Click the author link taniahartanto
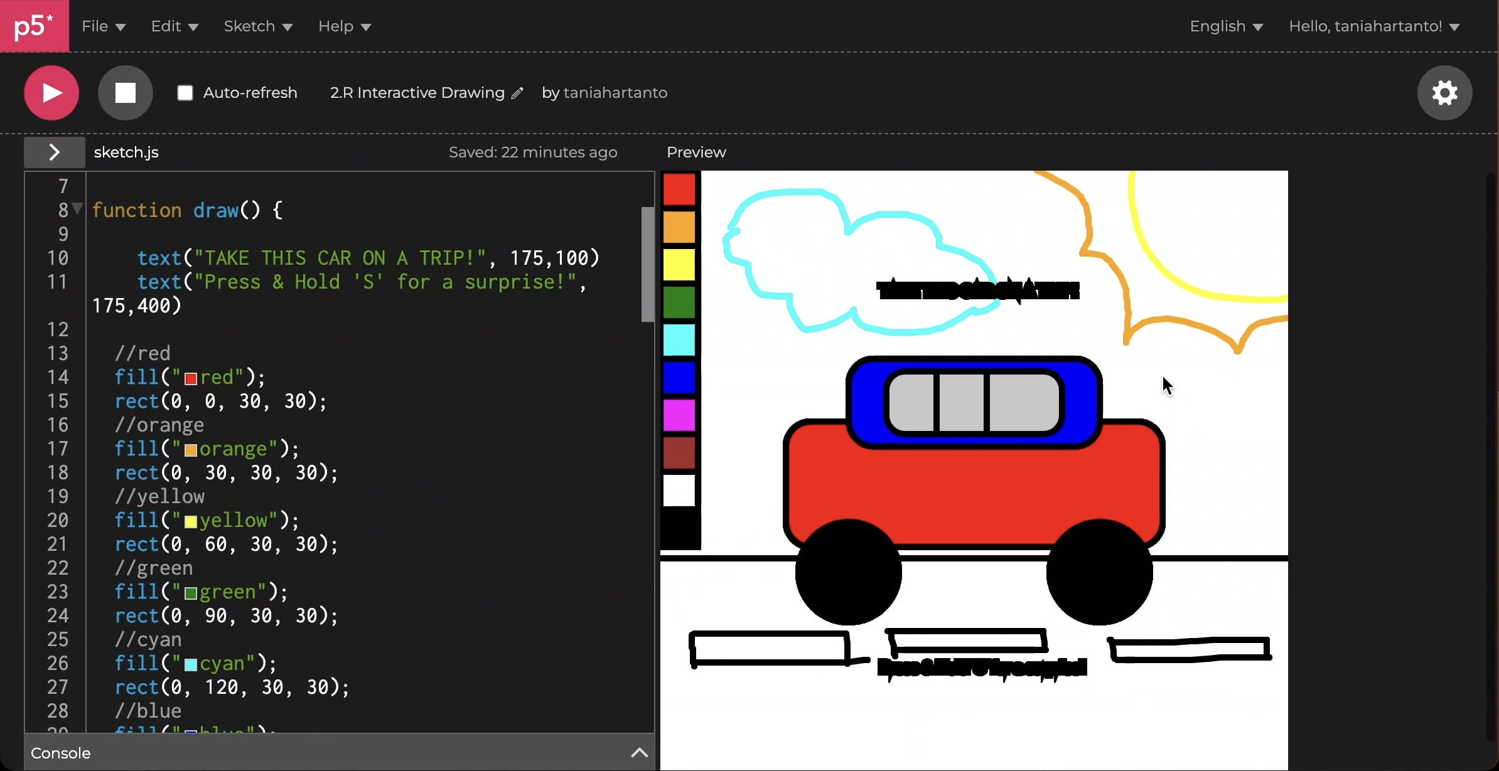This screenshot has height=771, width=1499. tap(616, 92)
